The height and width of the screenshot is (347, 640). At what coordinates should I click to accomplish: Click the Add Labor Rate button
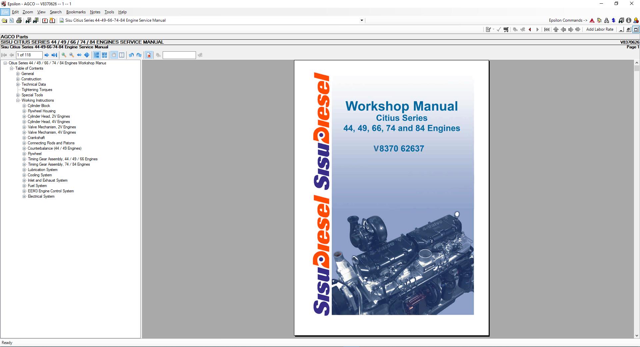[600, 29]
